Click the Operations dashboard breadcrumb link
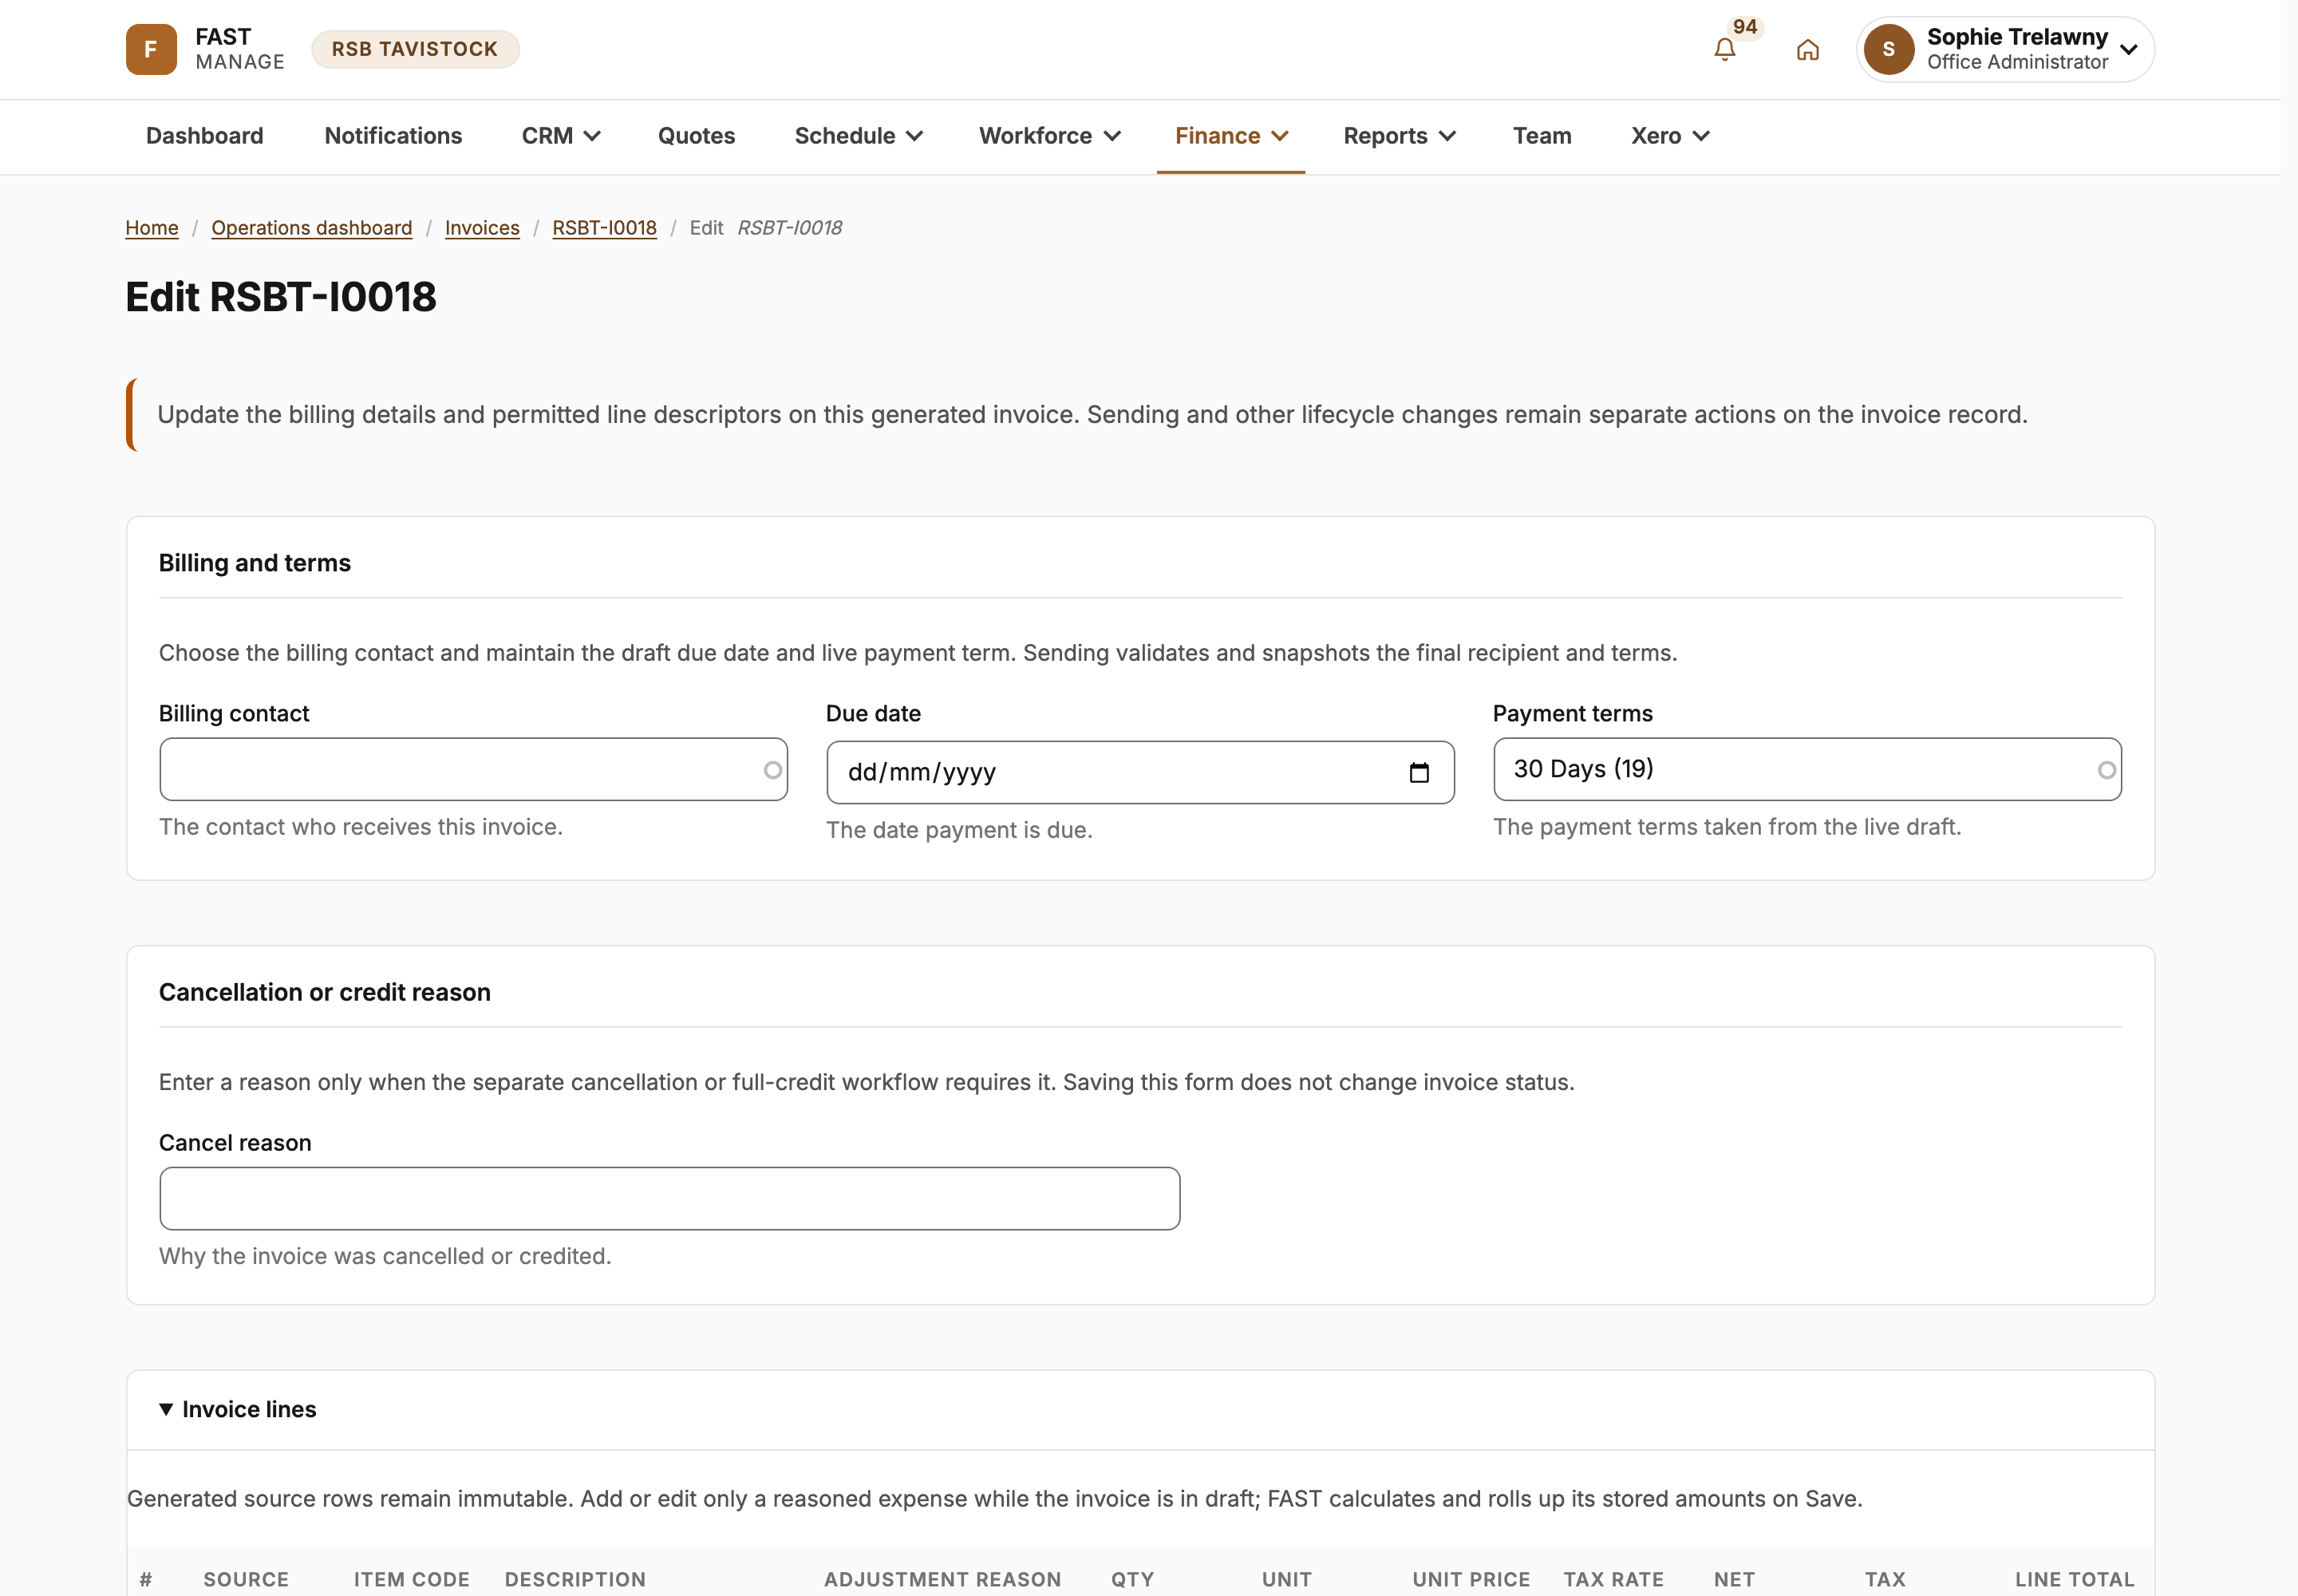Image resolution: width=2298 pixels, height=1596 pixels. [312, 228]
